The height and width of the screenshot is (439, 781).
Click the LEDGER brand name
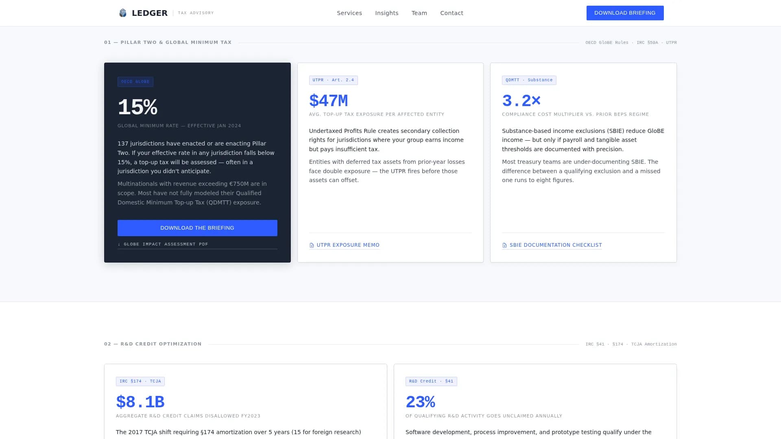(150, 13)
